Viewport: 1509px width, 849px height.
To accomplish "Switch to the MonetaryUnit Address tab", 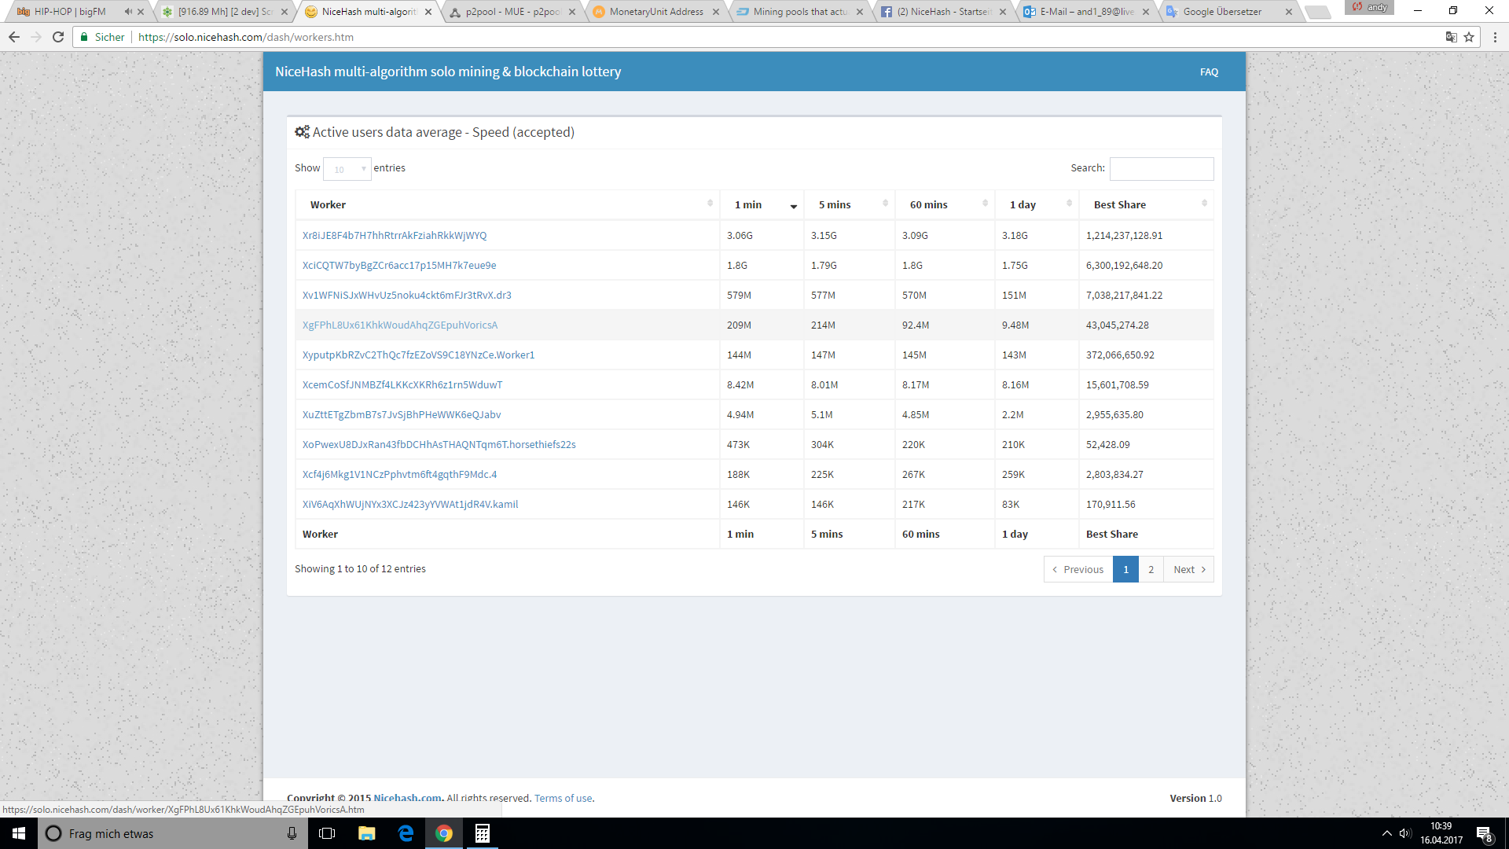I will pos(655,12).
